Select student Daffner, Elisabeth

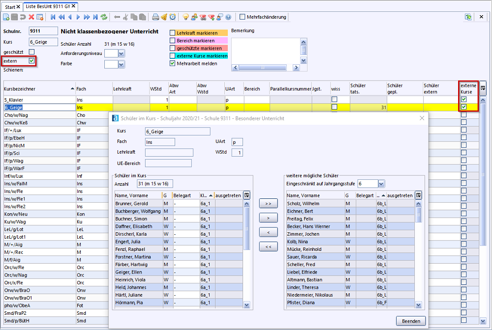[x=179, y=226]
